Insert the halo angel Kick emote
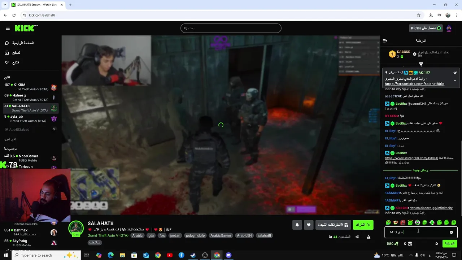The image size is (462, 260). [410, 222]
